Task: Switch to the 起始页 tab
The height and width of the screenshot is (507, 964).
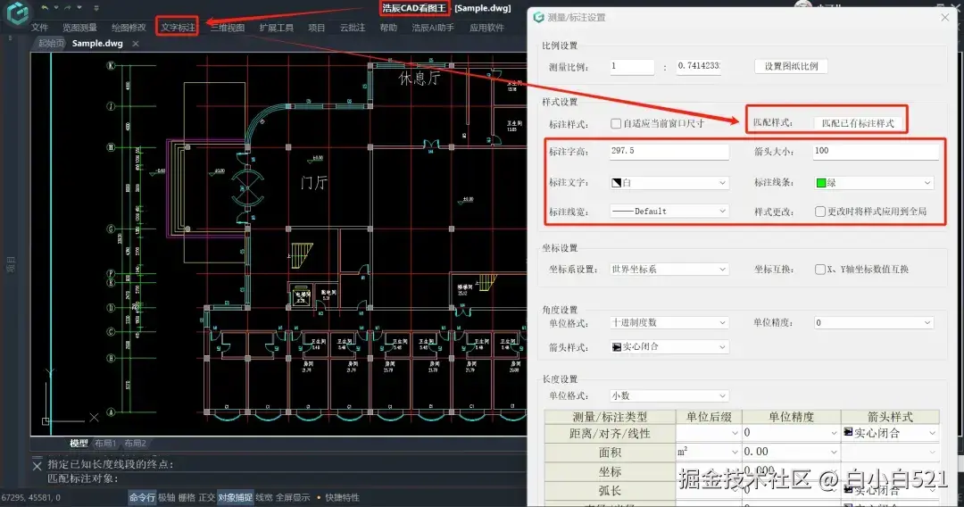Action: pyautogui.click(x=51, y=43)
